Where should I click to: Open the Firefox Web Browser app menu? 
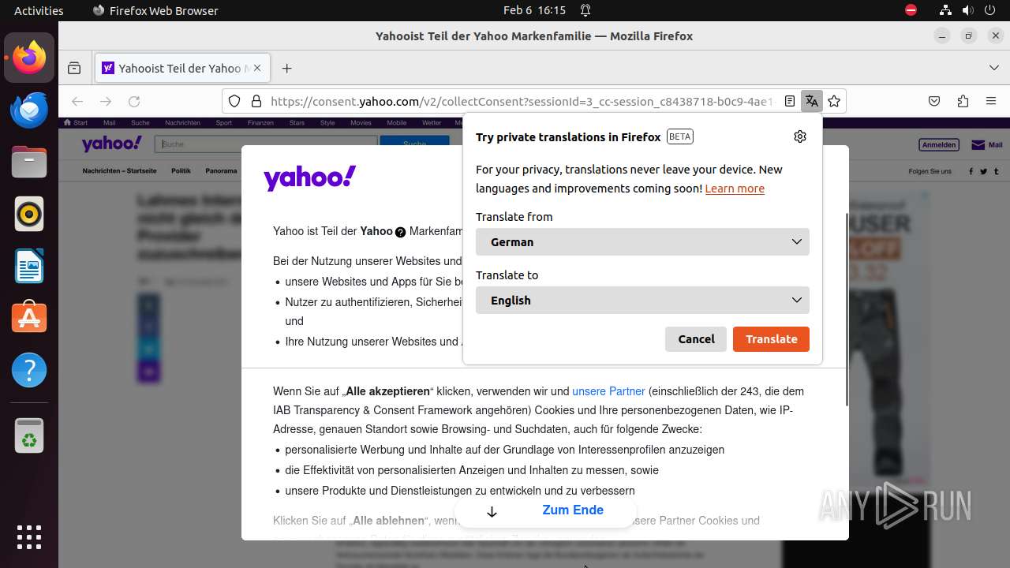155,10
